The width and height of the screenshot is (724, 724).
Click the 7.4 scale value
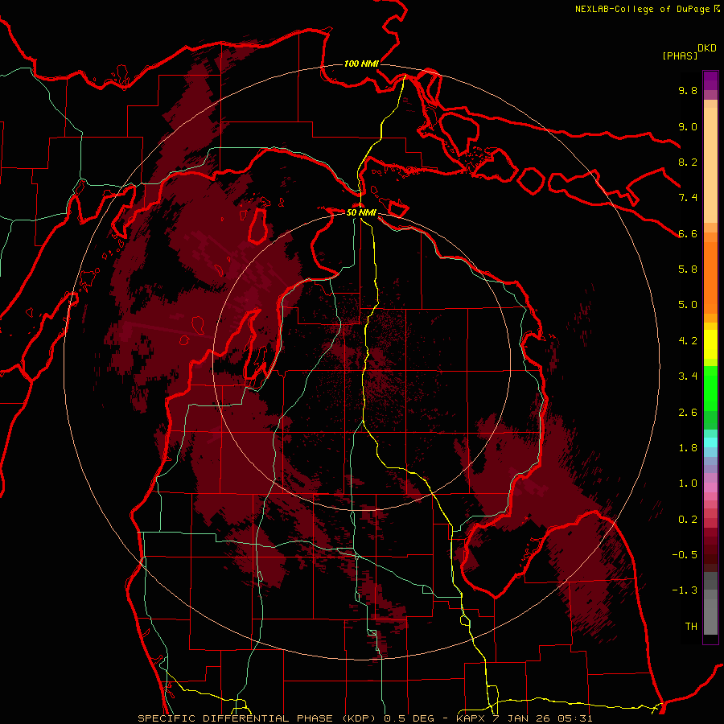pyautogui.click(x=688, y=198)
